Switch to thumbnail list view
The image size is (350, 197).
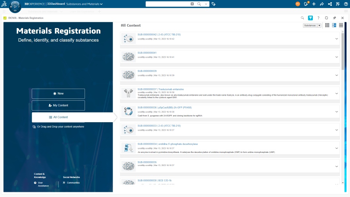[x=334, y=25]
